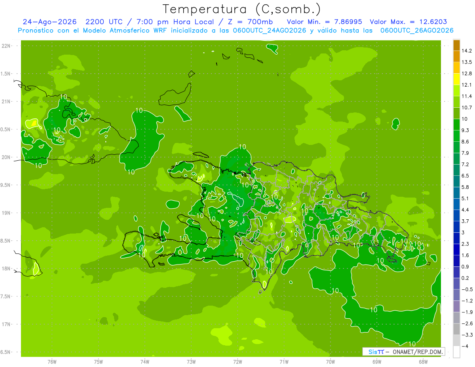Click the -3.3 colorbar label
The height and width of the screenshot is (367, 475).
tap(467, 335)
